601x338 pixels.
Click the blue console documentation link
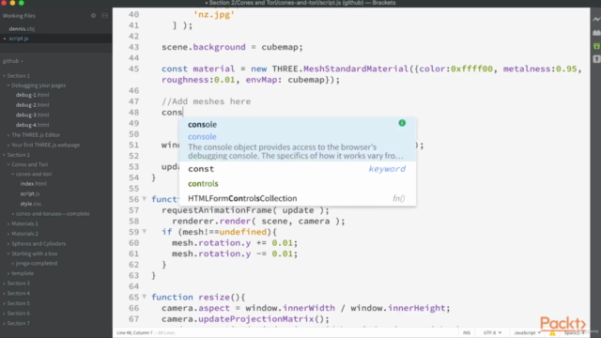click(x=202, y=136)
